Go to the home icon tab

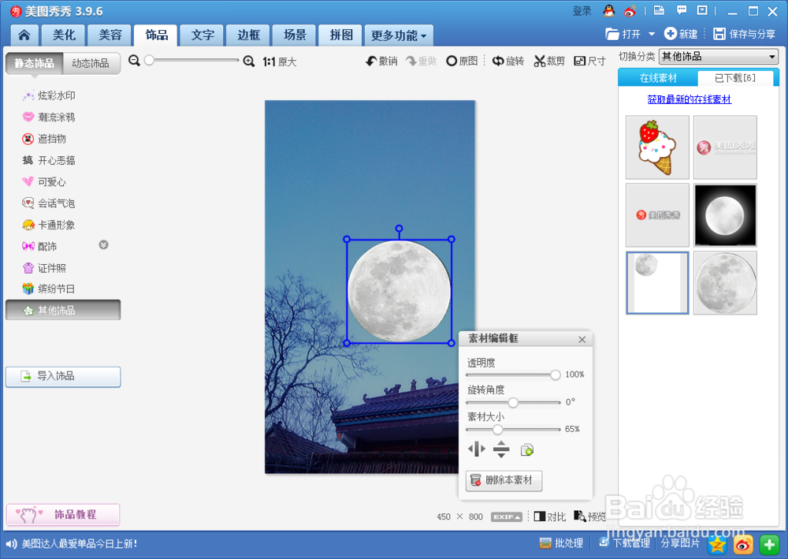point(24,35)
